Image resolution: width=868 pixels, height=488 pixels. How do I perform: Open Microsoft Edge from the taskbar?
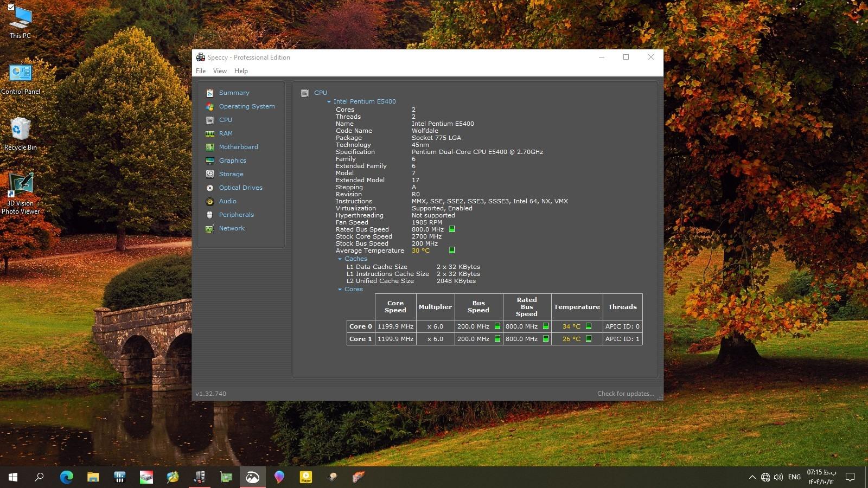tap(66, 477)
